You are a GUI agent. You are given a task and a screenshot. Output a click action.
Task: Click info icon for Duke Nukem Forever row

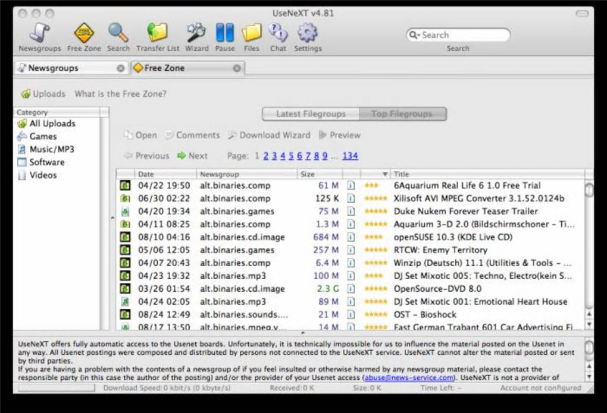click(x=351, y=212)
